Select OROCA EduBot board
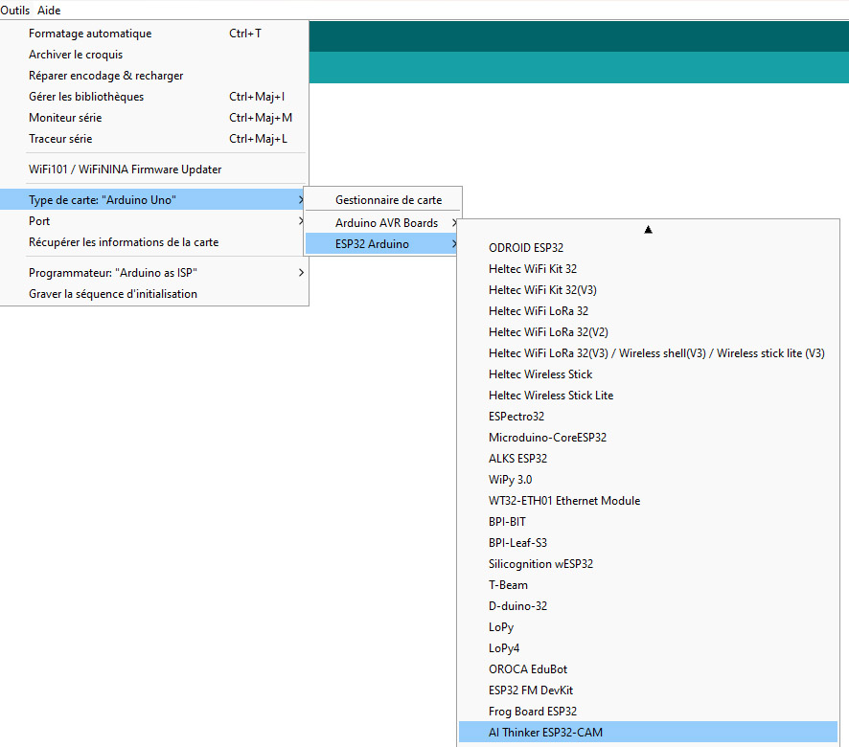 (x=648, y=670)
